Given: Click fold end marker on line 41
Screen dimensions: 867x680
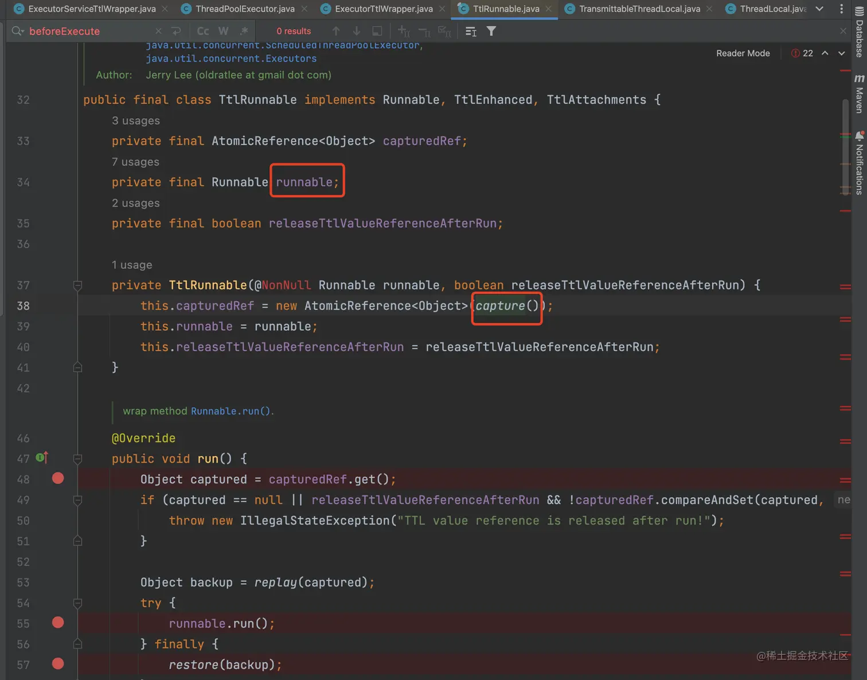Looking at the screenshot, I should [x=78, y=368].
